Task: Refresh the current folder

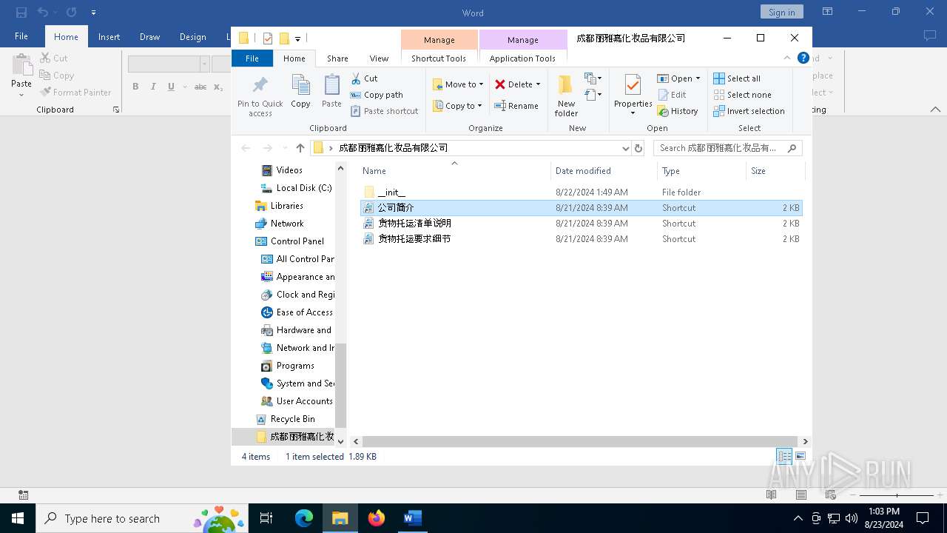Action: [639, 148]
